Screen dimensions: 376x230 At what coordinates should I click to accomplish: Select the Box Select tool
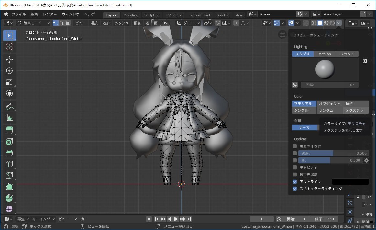click(x=9, y=35)
